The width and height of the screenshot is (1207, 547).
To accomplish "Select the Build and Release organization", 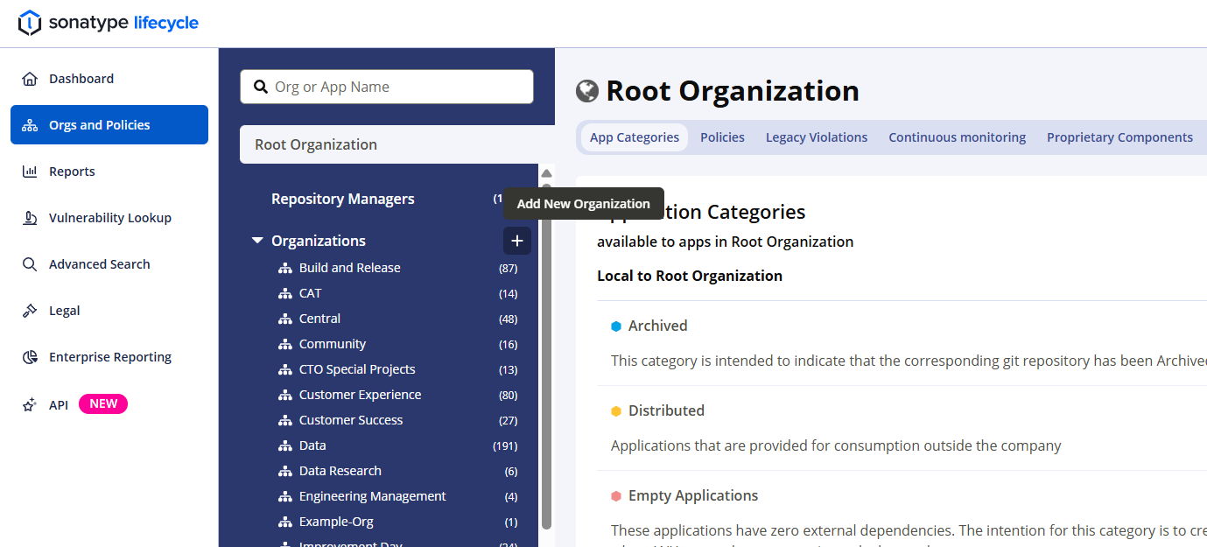I will pos(349,268).
